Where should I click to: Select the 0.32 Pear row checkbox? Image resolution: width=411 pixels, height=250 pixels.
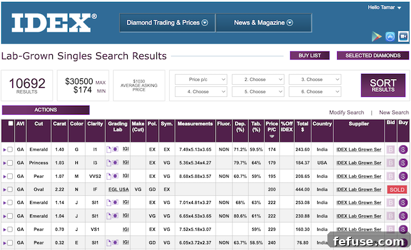(10, 242)
